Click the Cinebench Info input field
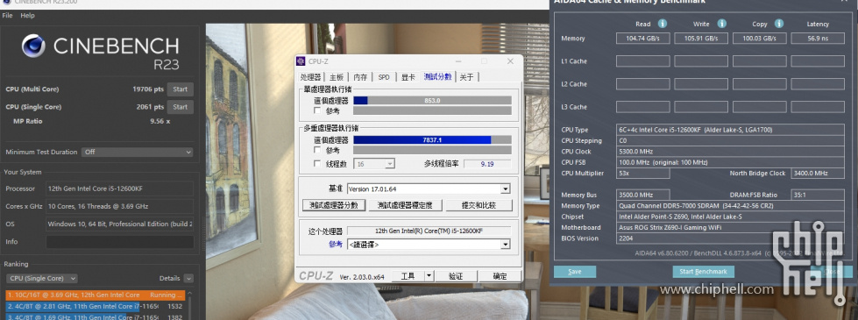Screen dimensions: 858x320 119,242
